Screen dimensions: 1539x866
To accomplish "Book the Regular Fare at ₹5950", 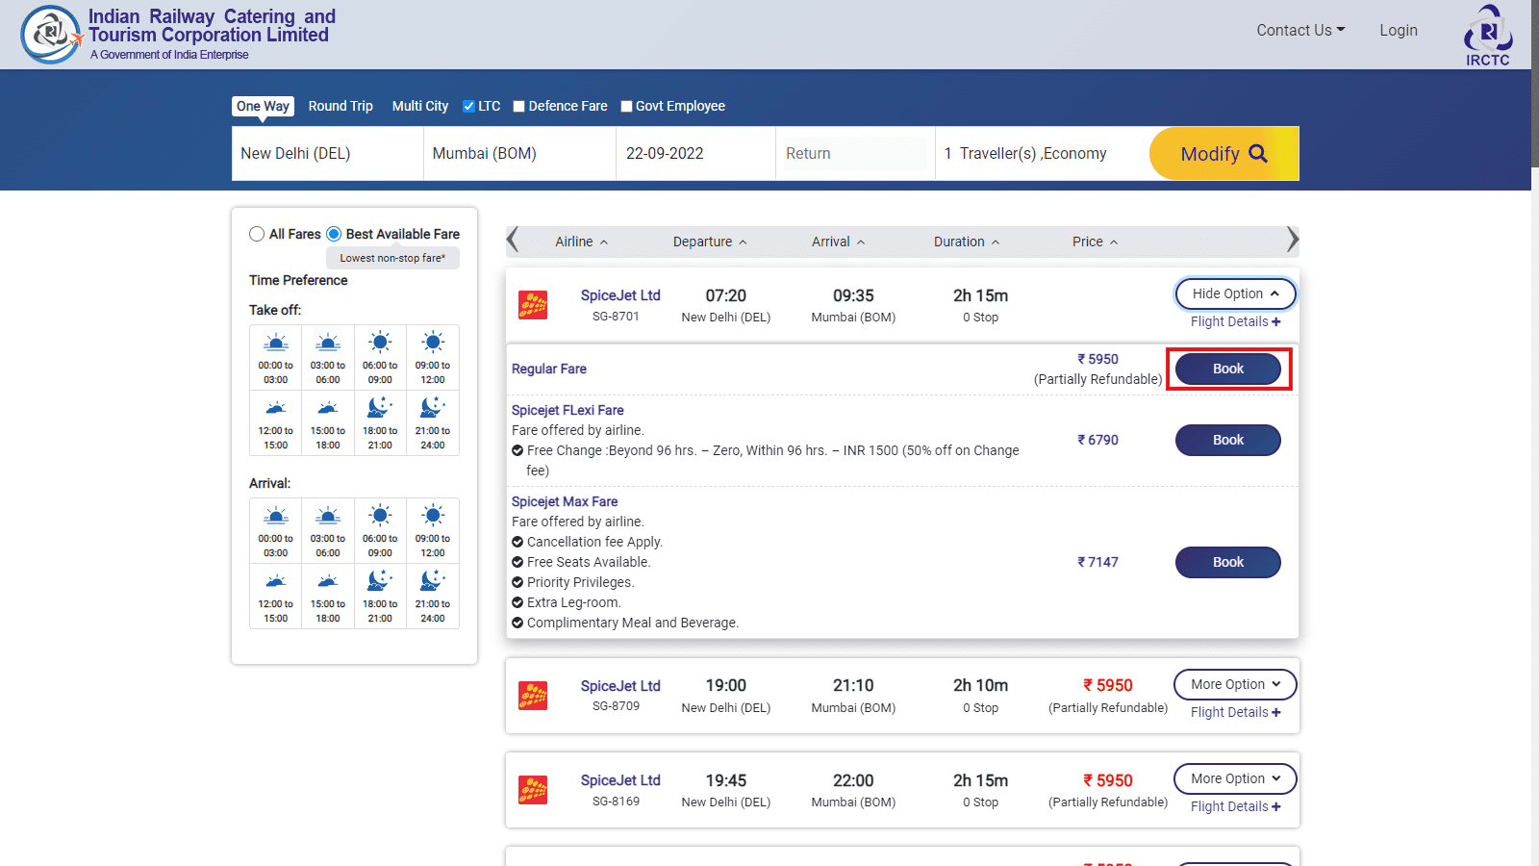I will point(1228,369).
